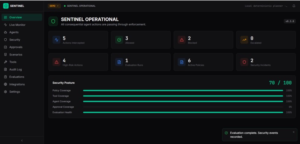Click the Escalated trend arrow icon
This screenshot has width=300, height=144.
pyautogui.click(x=244, y=40)
